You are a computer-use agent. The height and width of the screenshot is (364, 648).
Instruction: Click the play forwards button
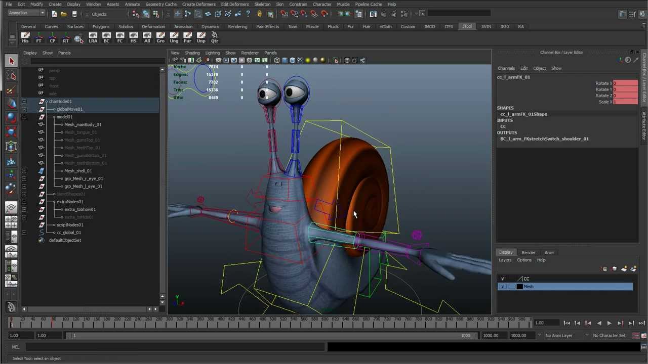(609, 323)
